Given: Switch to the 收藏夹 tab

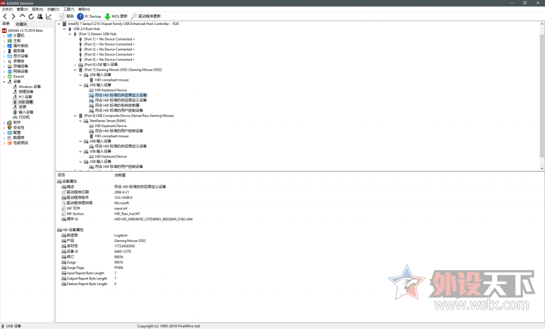Looking at the screenshot, I should click(x=21, y=24).
